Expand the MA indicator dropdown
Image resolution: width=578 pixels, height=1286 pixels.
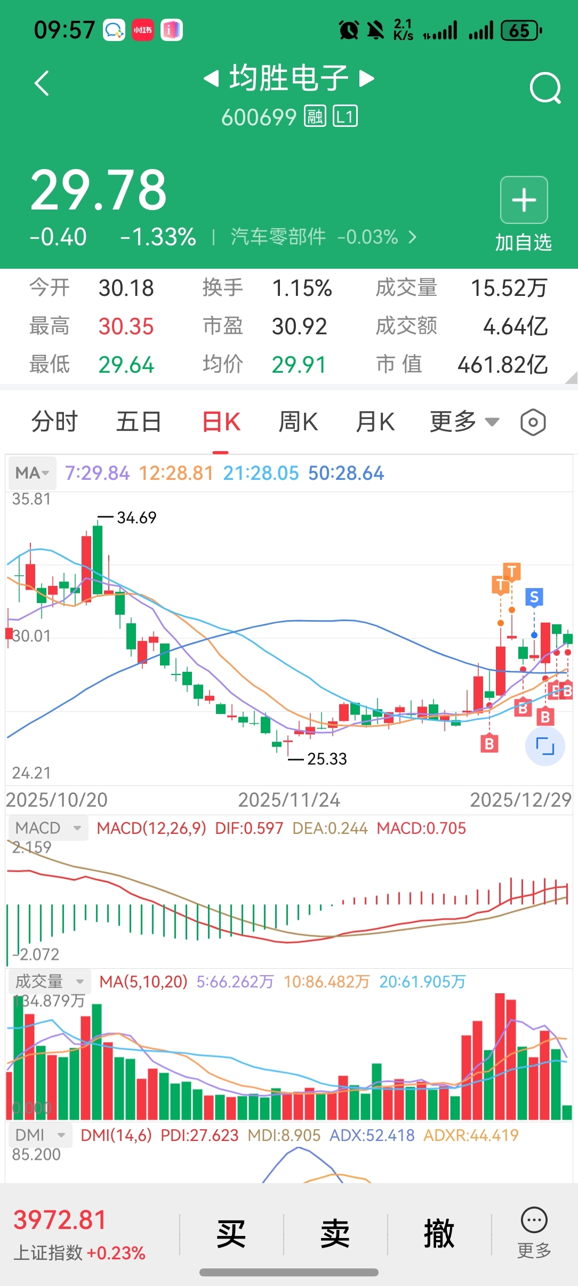(32, 473)
